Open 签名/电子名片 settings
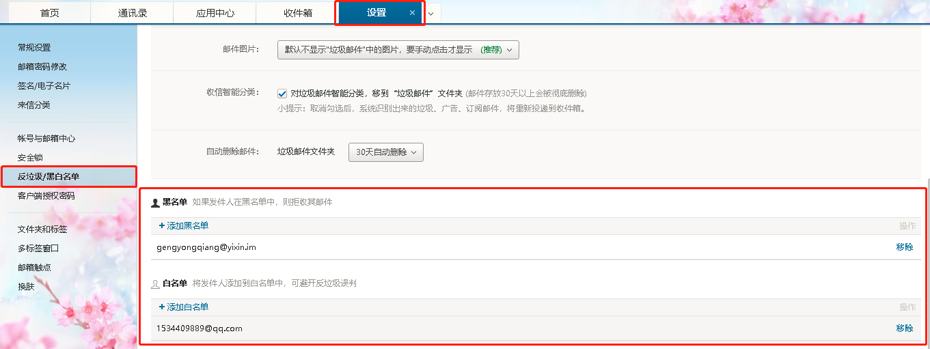Viewport: 930px width, 349px height. click(x=44, y=86)
